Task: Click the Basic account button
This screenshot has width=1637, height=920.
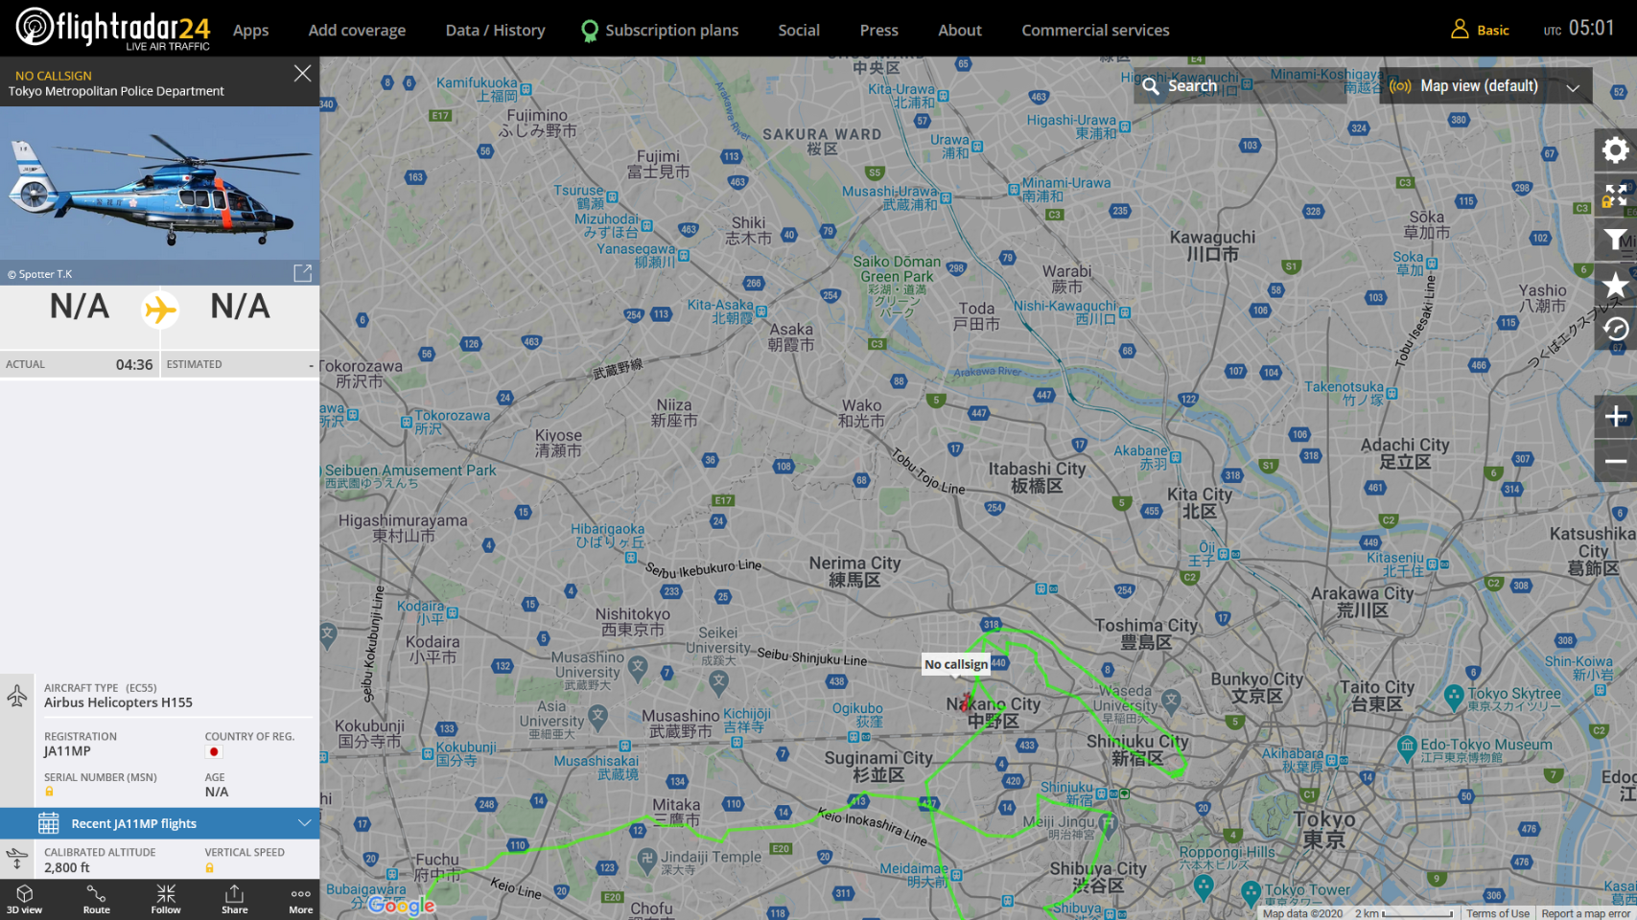Action: click(1481, 31)
